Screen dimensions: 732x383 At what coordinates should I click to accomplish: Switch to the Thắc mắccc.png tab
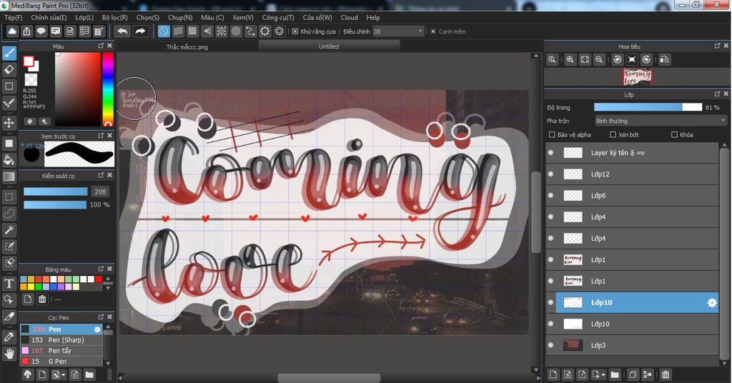pos(187,46)
